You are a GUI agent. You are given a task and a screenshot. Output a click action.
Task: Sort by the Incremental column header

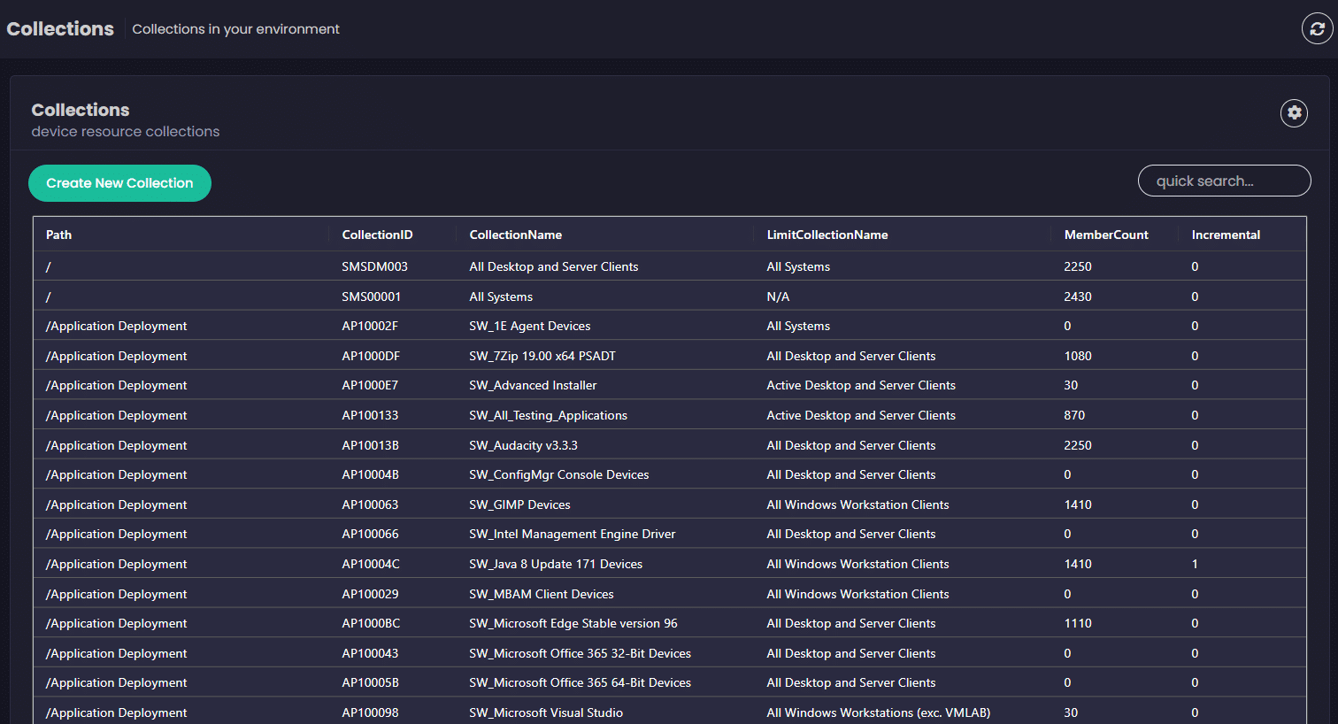(1225, 235)
